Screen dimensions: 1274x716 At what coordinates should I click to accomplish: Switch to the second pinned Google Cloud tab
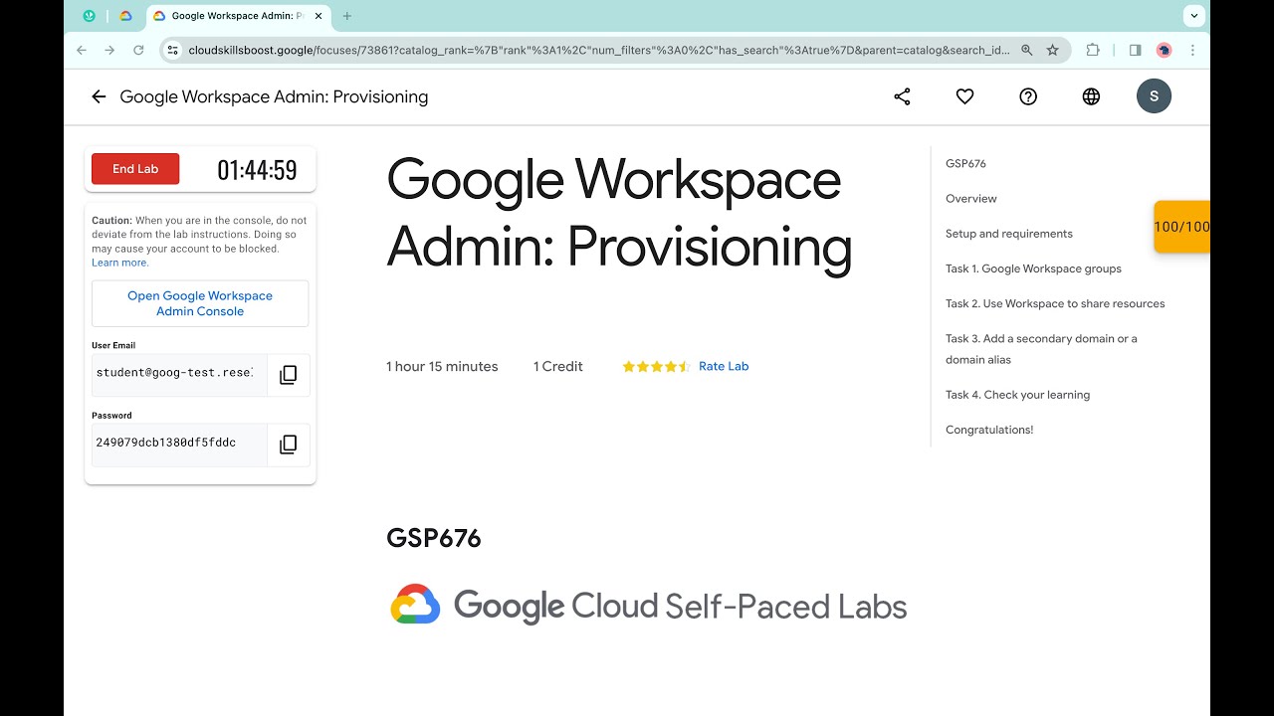pos(125,16)
